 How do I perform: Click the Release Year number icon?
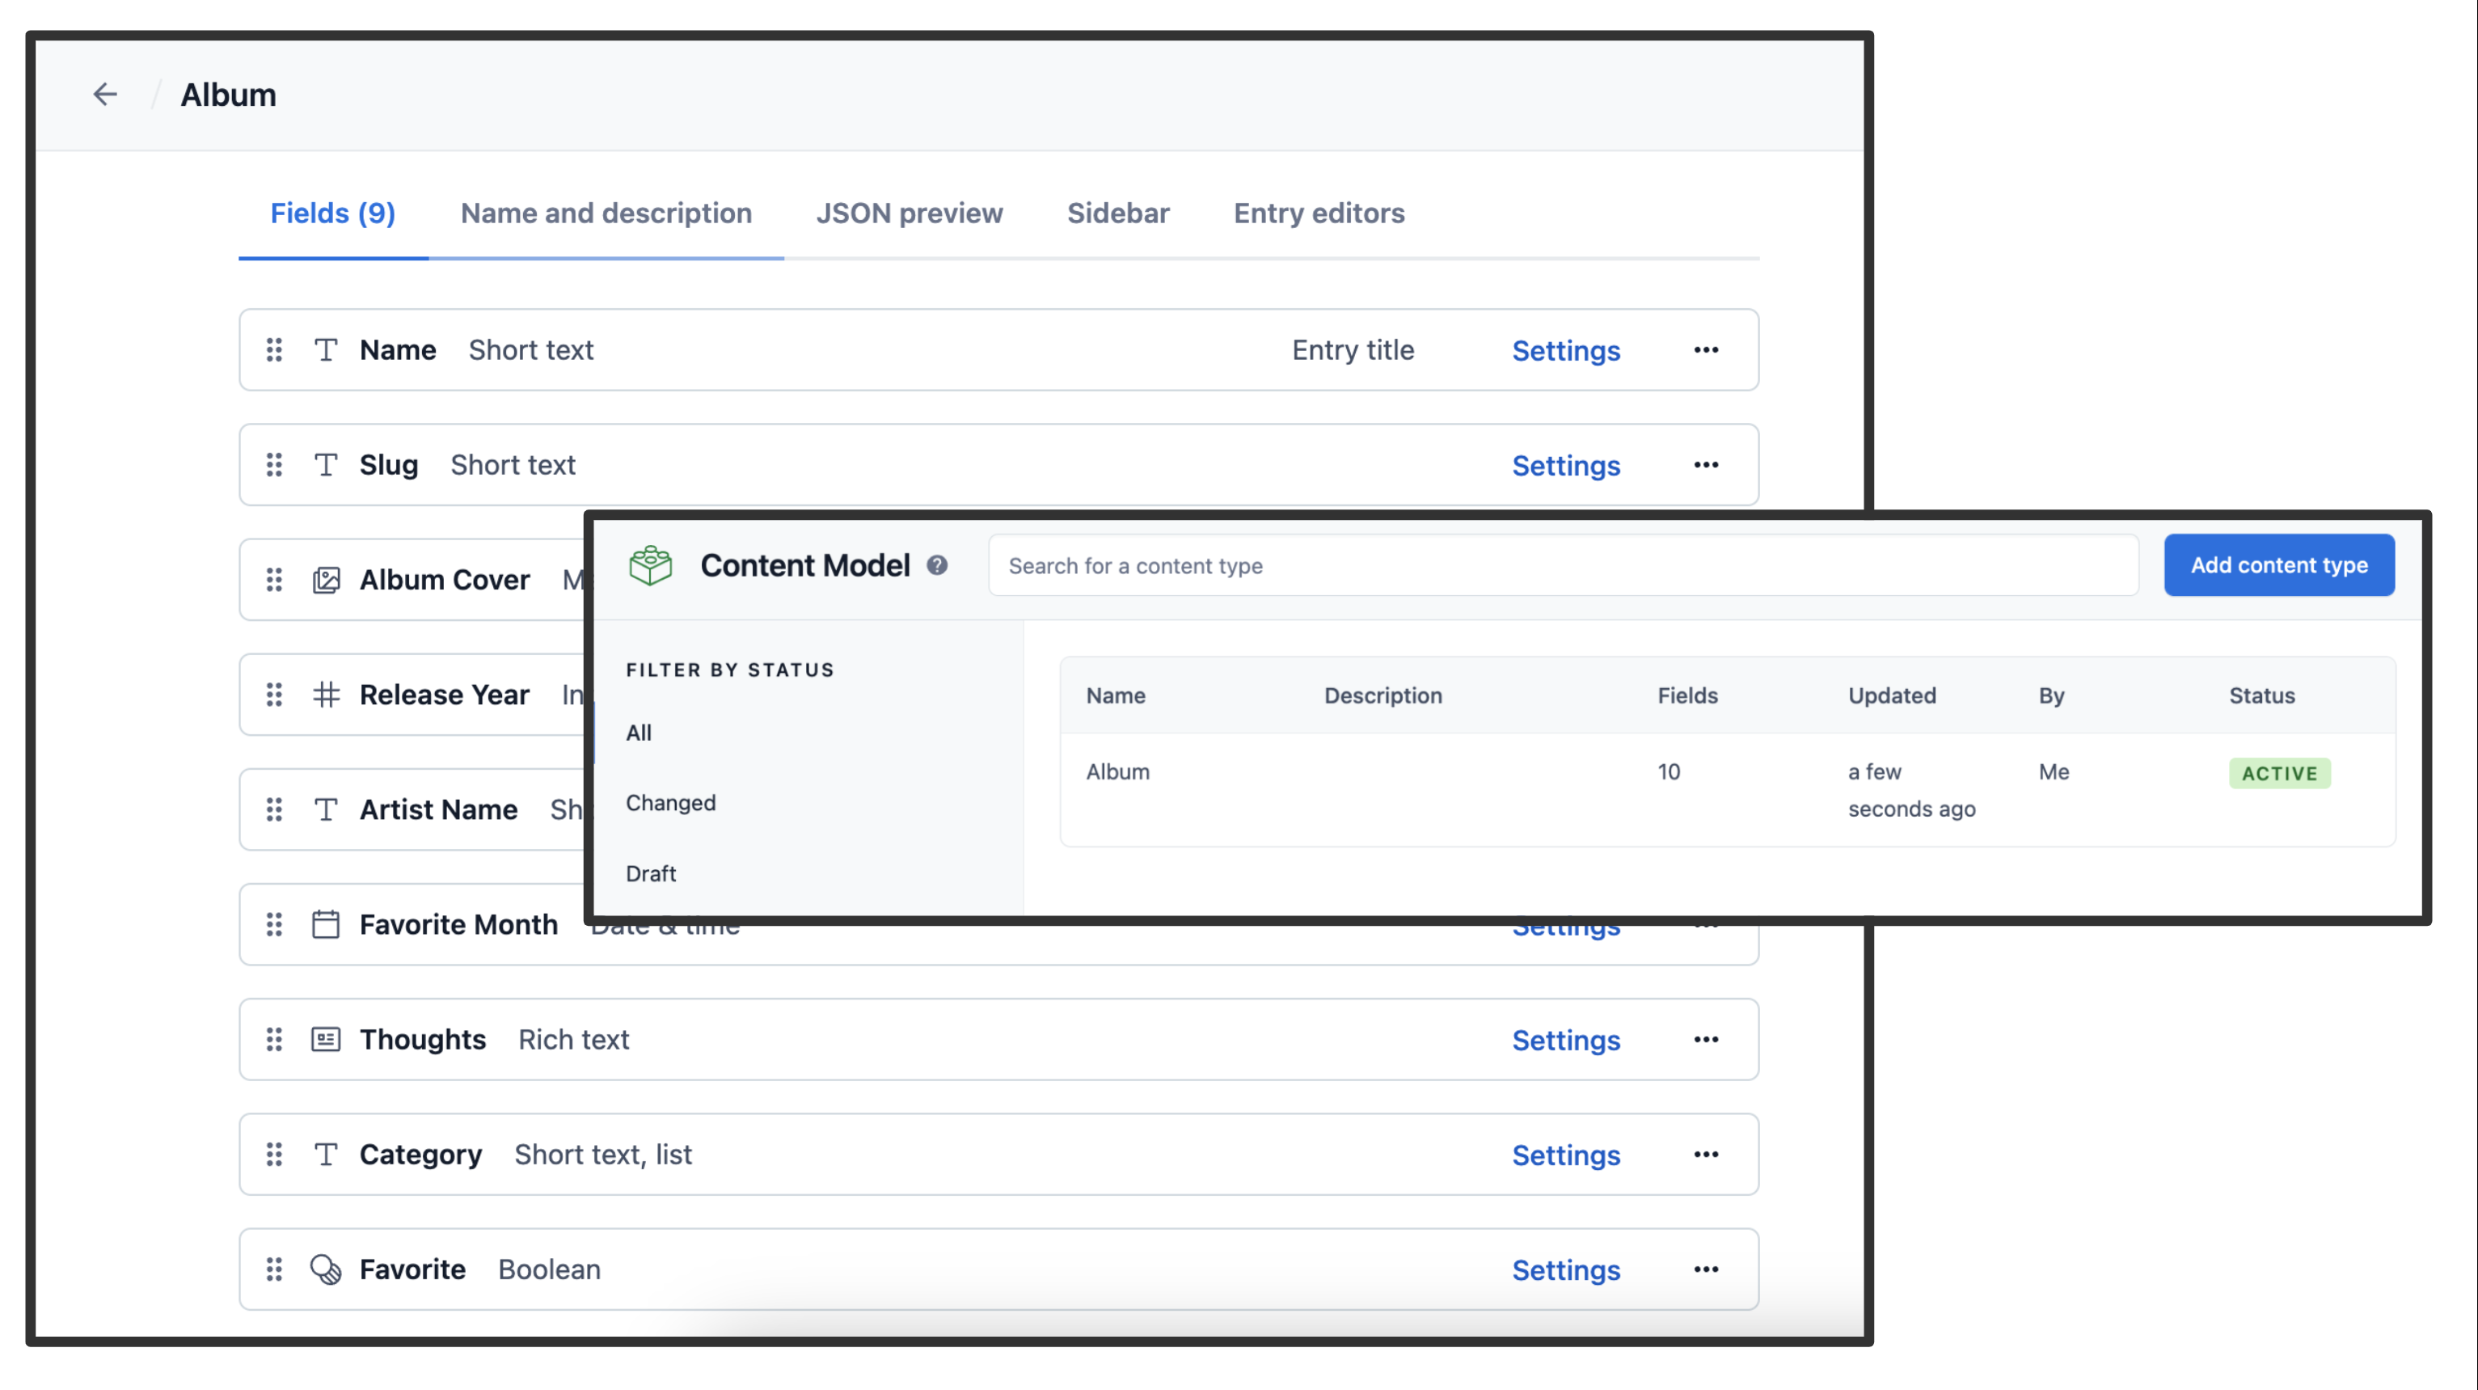[x=323, y=694]
